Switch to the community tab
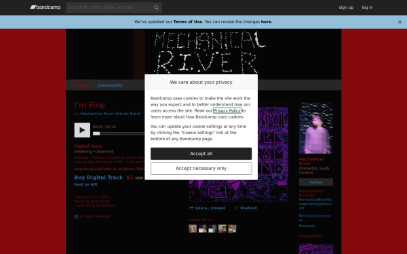 (x=110, y=85)
